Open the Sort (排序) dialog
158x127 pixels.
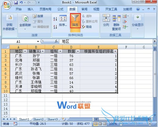[x=63, y=21]
